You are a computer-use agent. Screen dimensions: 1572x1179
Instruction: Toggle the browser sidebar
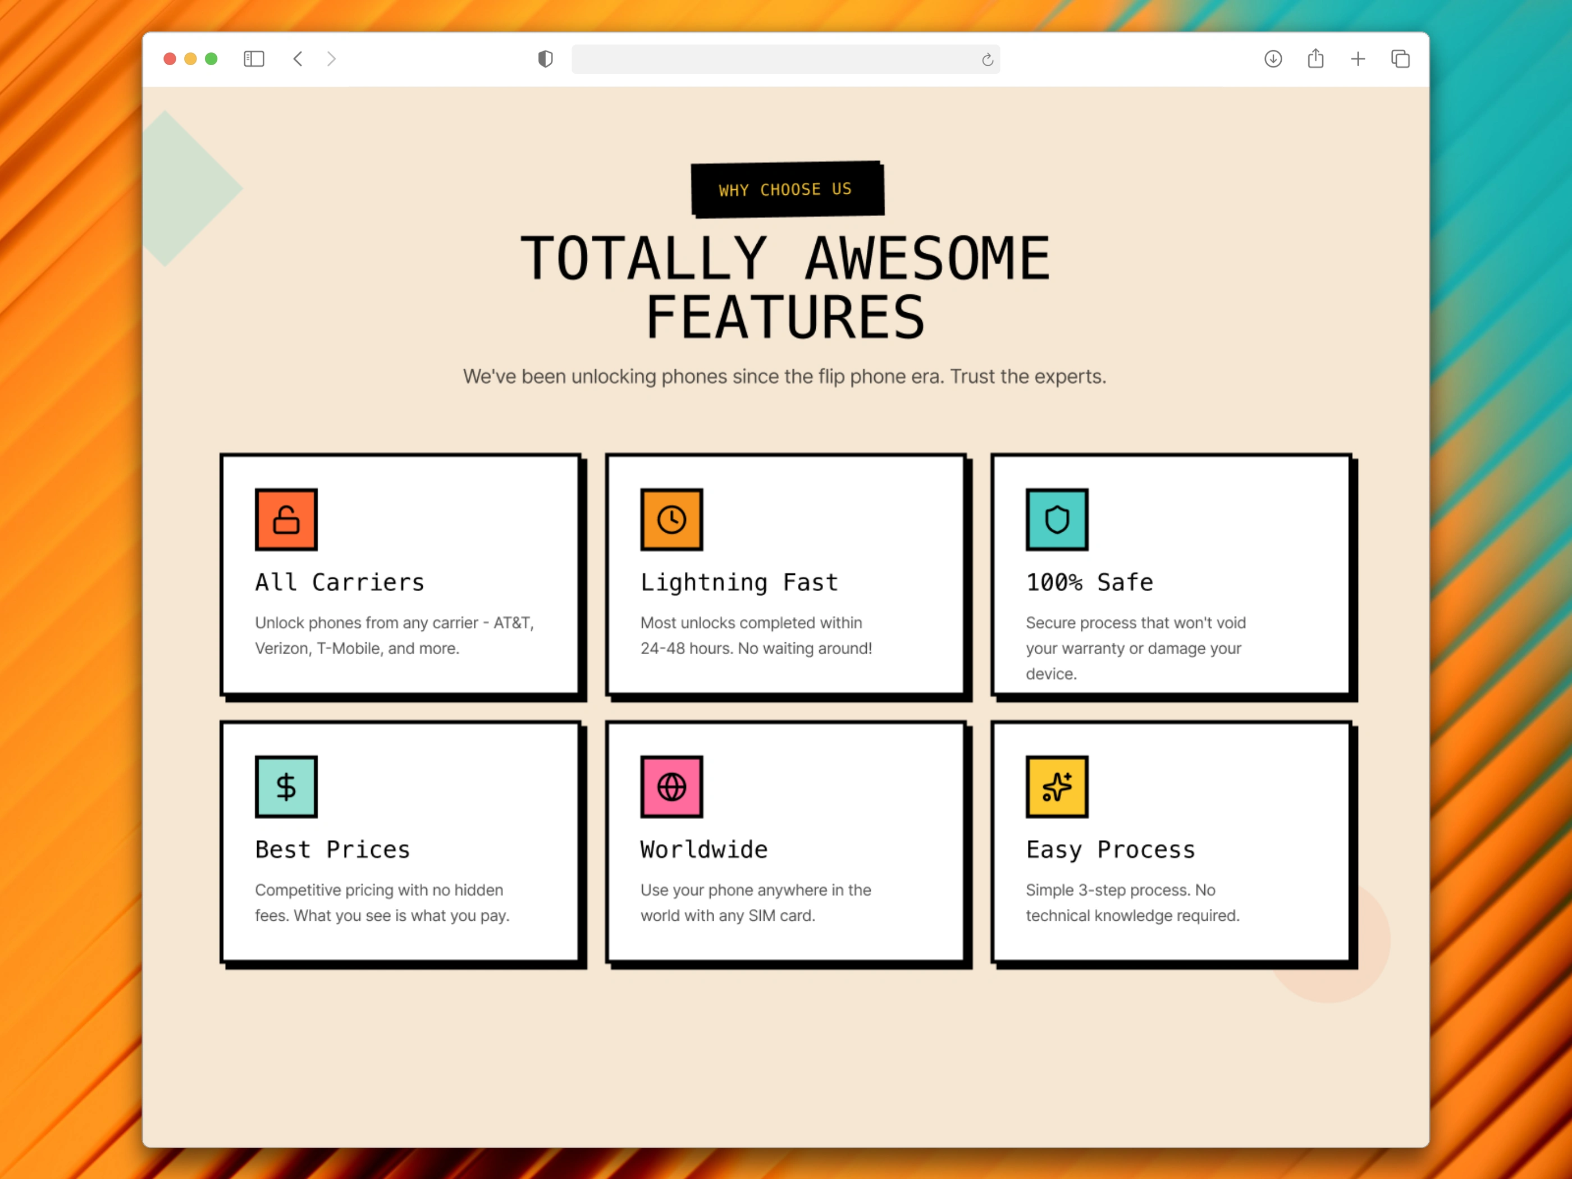(x=254, y=59)
